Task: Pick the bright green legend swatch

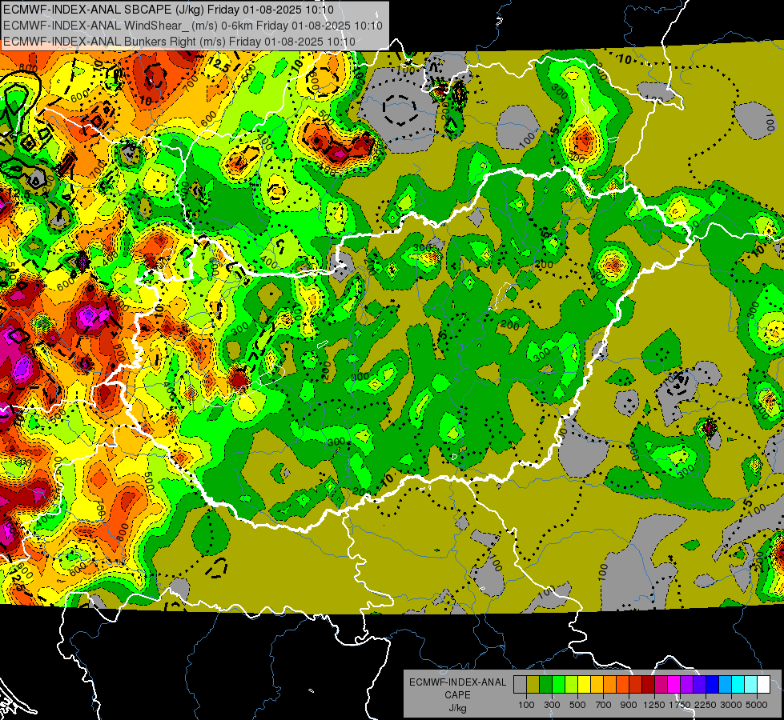Action: pos(558,684)
